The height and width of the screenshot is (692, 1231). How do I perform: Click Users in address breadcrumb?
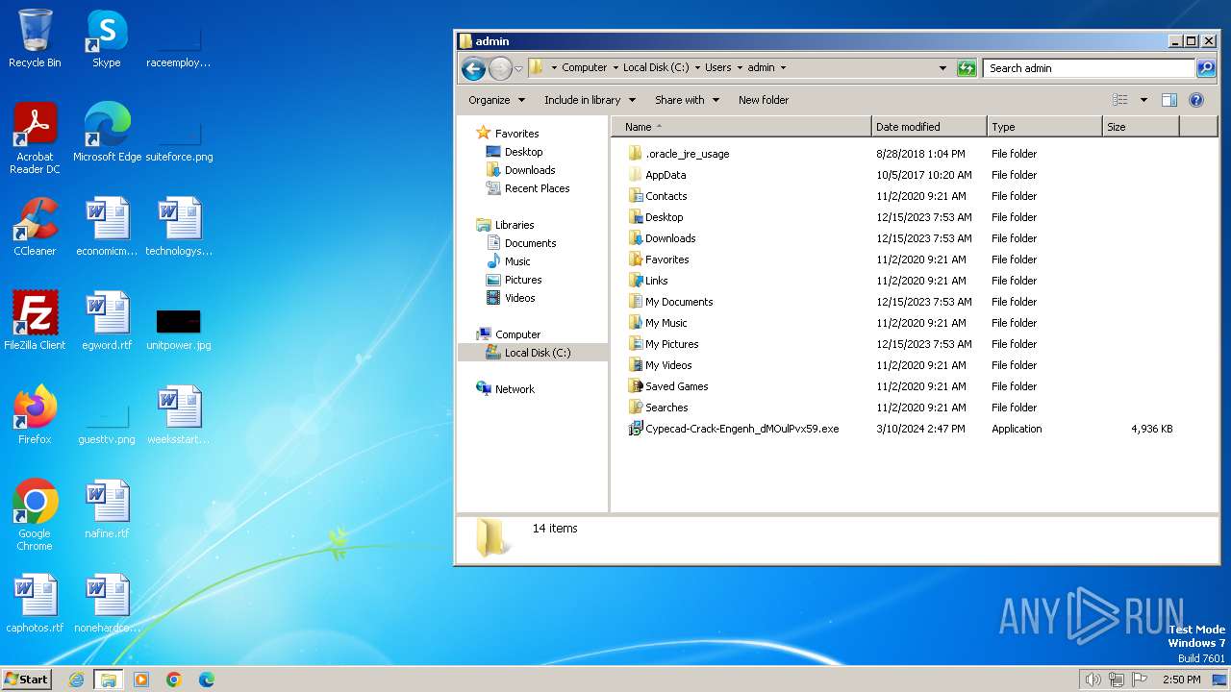click(717, 68)
